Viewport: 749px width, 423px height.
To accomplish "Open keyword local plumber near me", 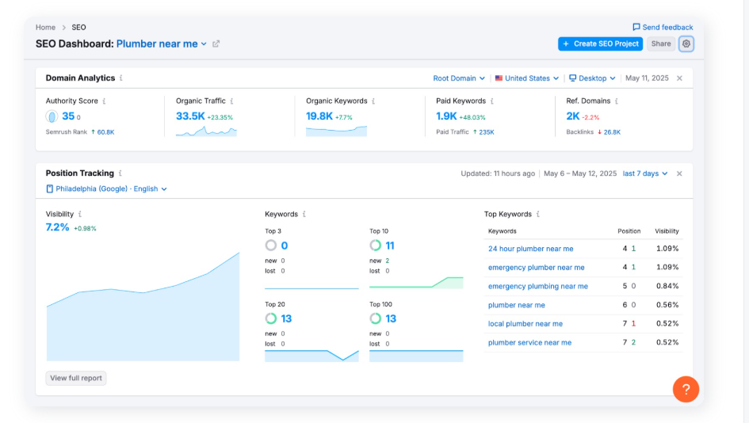I will click(525, 324).
